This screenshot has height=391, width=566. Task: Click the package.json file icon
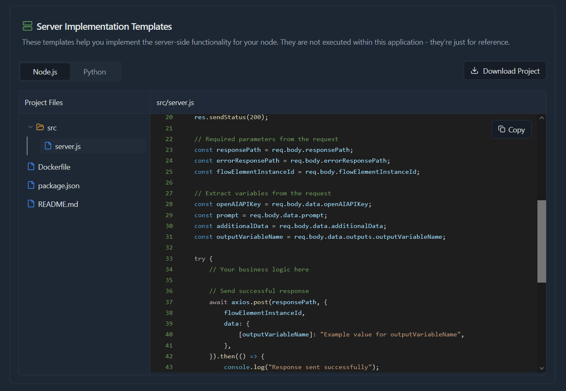pyautogui.click(x=31, y=185)
